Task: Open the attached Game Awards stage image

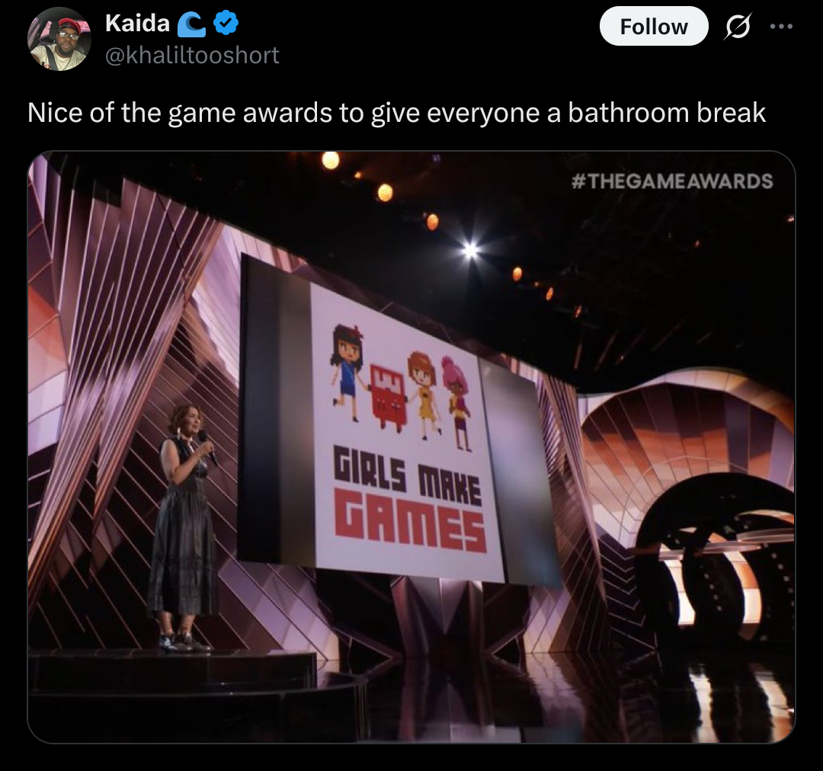Action: pos(411,446)
